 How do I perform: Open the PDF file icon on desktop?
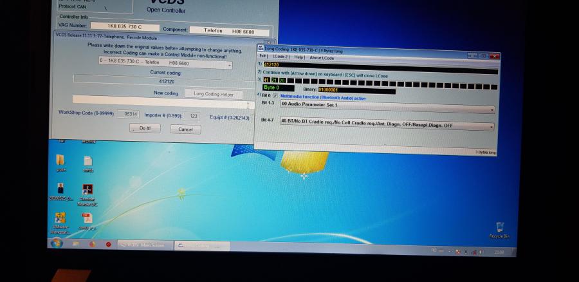(x=87, y=220)
